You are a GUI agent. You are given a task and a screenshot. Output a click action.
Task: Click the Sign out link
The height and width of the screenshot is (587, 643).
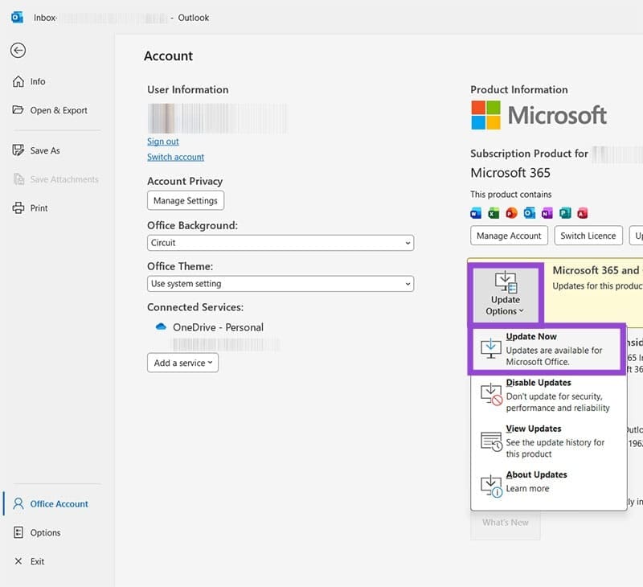[x=162, y=141]
